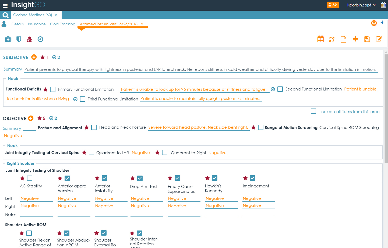Click the Notes field under AC Stability

(x=37, y=214)
